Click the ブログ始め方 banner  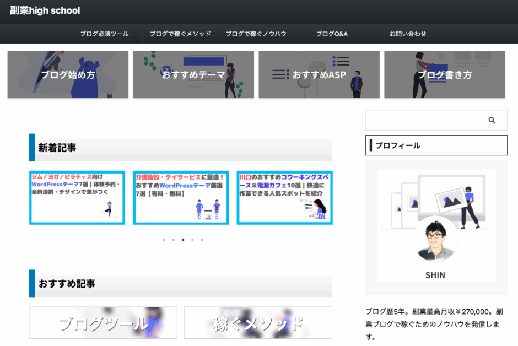click(68, 74)
